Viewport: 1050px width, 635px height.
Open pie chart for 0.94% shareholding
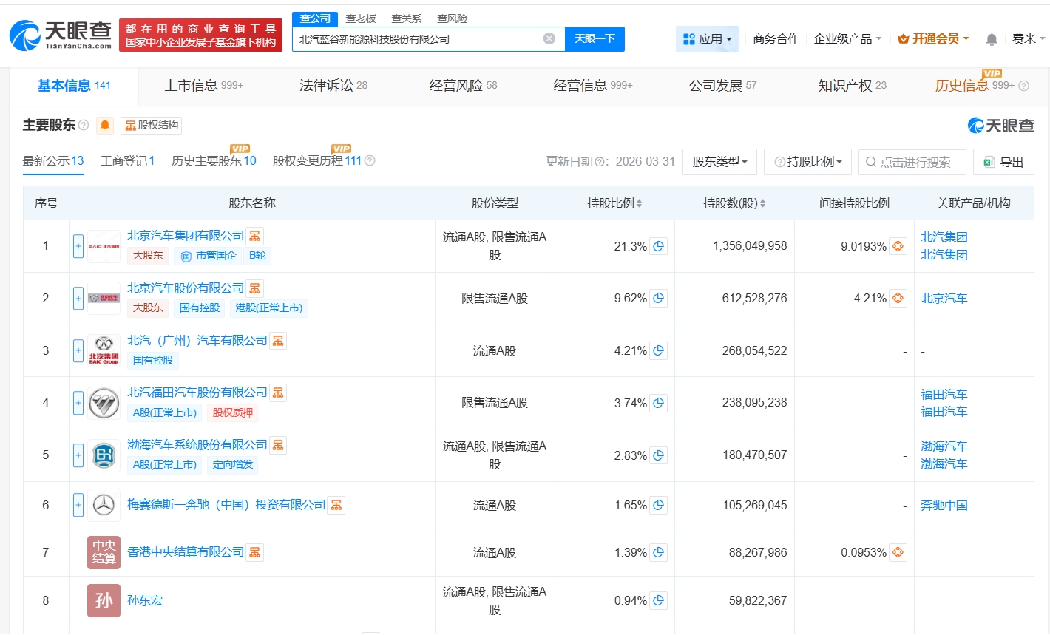pyautogui.click(x=658, y=600)
